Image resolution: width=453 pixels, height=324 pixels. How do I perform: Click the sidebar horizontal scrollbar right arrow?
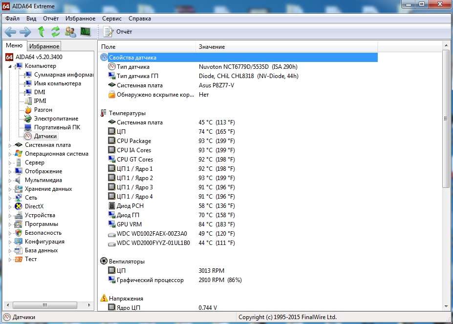(89, 305)
